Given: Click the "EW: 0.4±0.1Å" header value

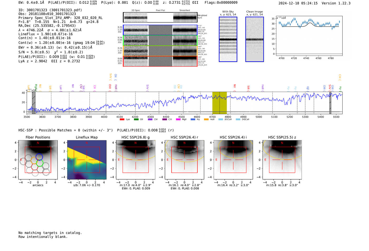Looking at the screenshot, I should 31,2.
